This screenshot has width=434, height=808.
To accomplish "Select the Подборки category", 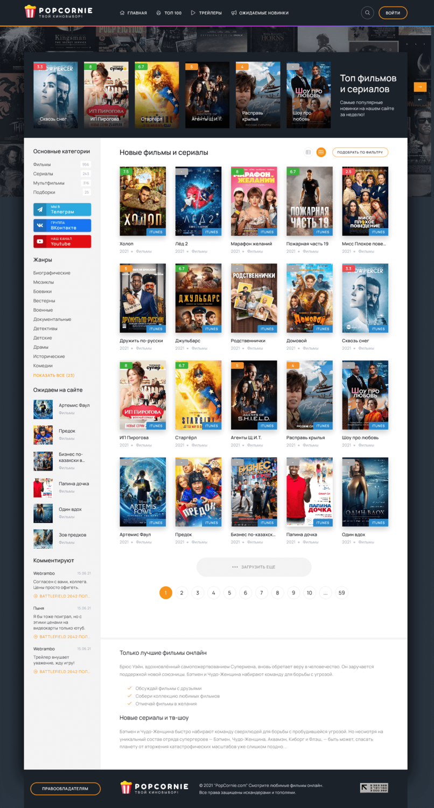I will (44, 192).
